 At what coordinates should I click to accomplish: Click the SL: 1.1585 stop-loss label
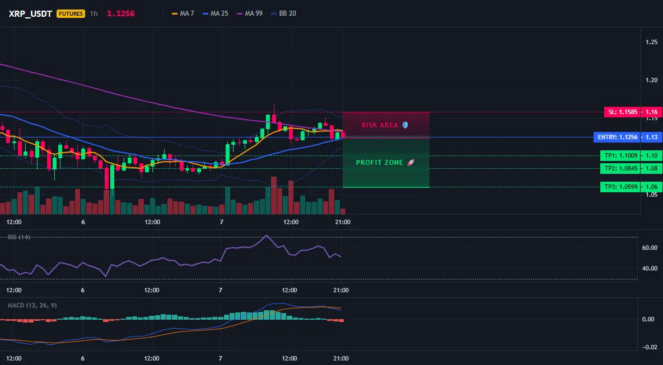coord(622,112)
